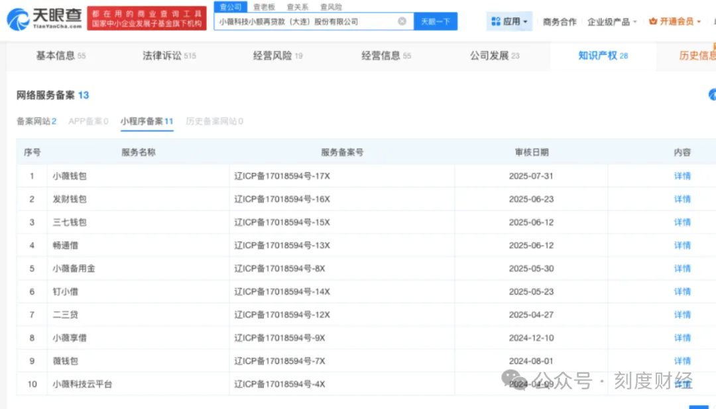Open 详情 link for 二三贷
Screen dimensions: 716x409
[682, 314]
